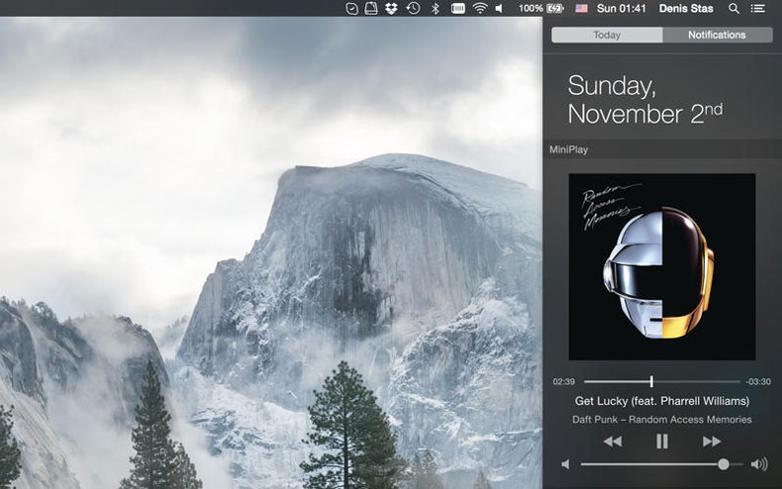Open the Time Machine menu bar icon
The width and height of the screenshot is (782, 489).
coord(413,9)
